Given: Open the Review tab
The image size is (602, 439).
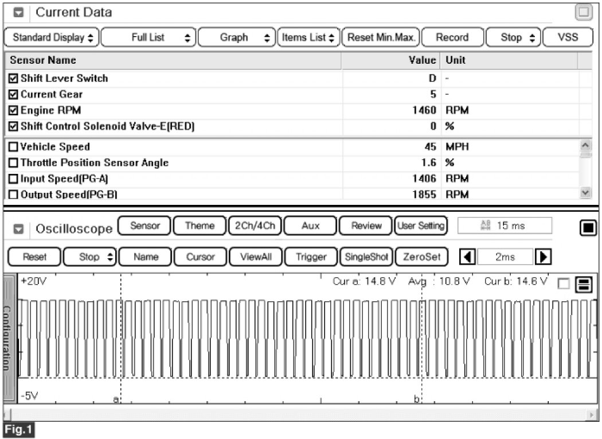Looking at the screenshot, I should (366, 226).
